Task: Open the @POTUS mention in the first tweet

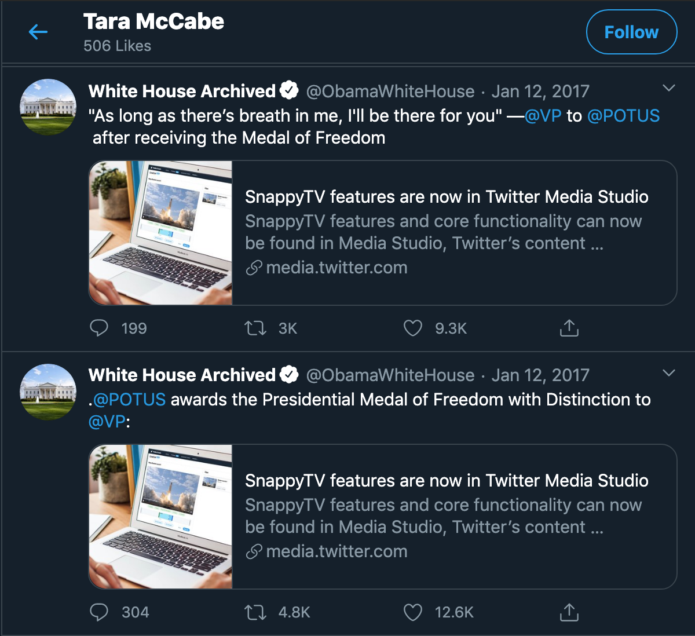Action: [623, 115]
